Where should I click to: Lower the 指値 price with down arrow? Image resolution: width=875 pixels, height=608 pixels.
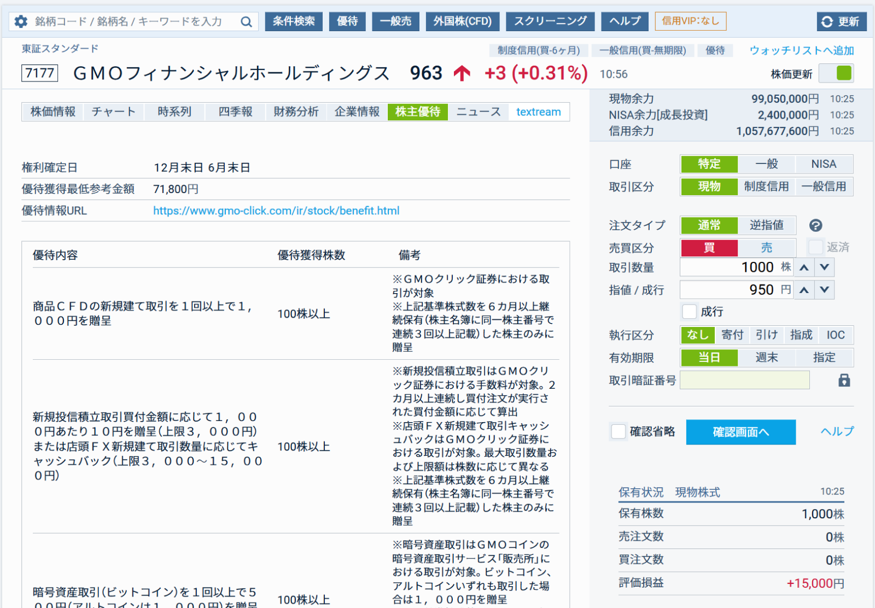click(825, 290)
